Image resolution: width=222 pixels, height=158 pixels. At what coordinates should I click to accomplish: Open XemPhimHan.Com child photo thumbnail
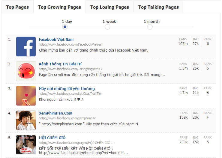point(26,121)
